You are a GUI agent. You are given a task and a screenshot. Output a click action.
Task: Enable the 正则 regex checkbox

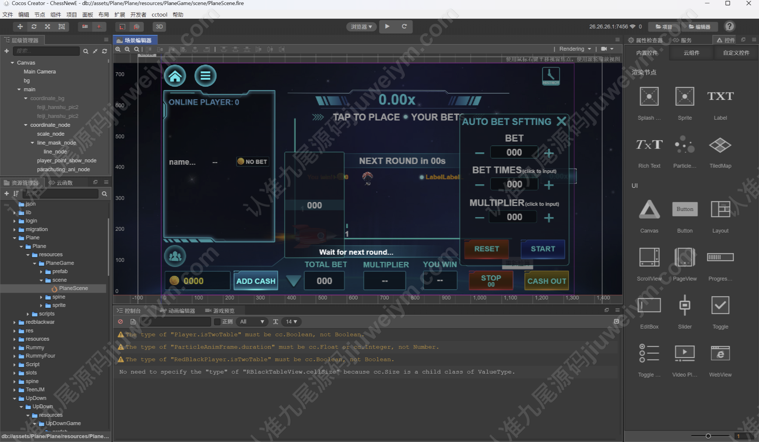[217, 322]
